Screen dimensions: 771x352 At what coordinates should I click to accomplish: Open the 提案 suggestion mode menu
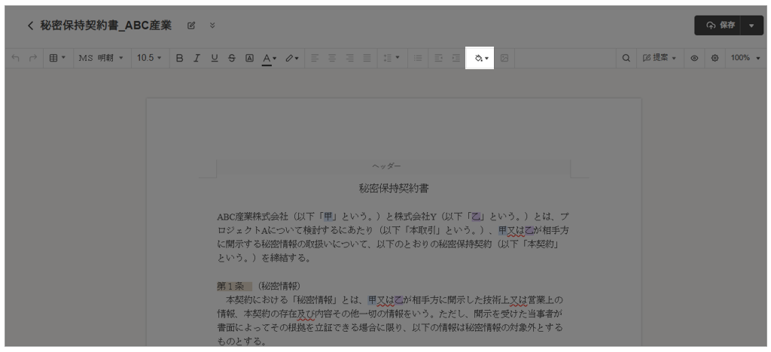pyautogui.click(x=660, y=58)
